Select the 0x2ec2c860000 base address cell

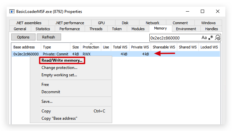tap(26, 54)
